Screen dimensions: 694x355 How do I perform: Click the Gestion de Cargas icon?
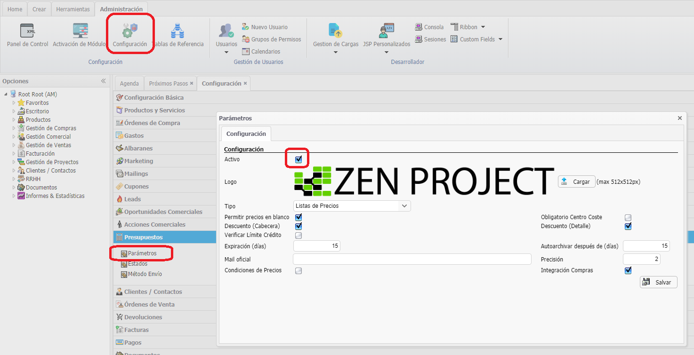coord(335,31)
